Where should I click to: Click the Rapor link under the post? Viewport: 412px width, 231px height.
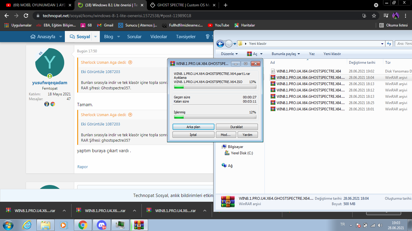coord(83,167)
